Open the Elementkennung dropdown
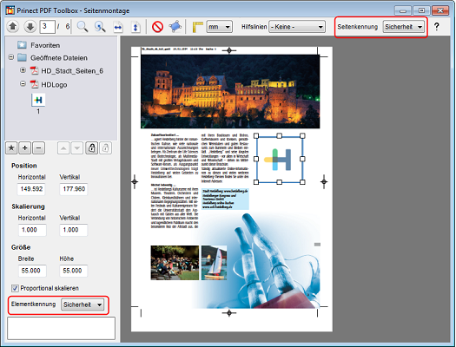 [83, 304]
